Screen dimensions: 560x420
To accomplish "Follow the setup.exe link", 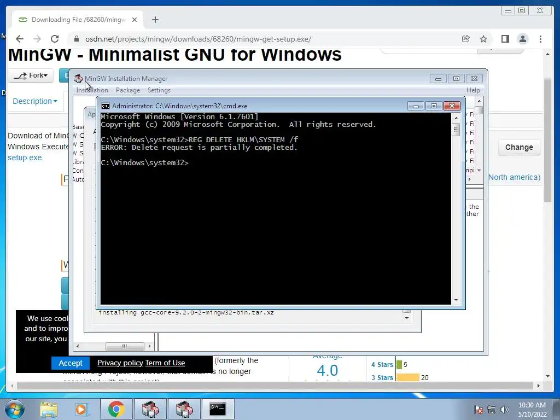I will pos(25,157).
